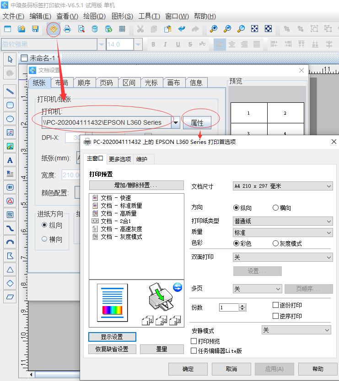Click the print icon in toolbar
Image resolution: width=339 pixels, height=381 pixels.
tap(67, 29)
